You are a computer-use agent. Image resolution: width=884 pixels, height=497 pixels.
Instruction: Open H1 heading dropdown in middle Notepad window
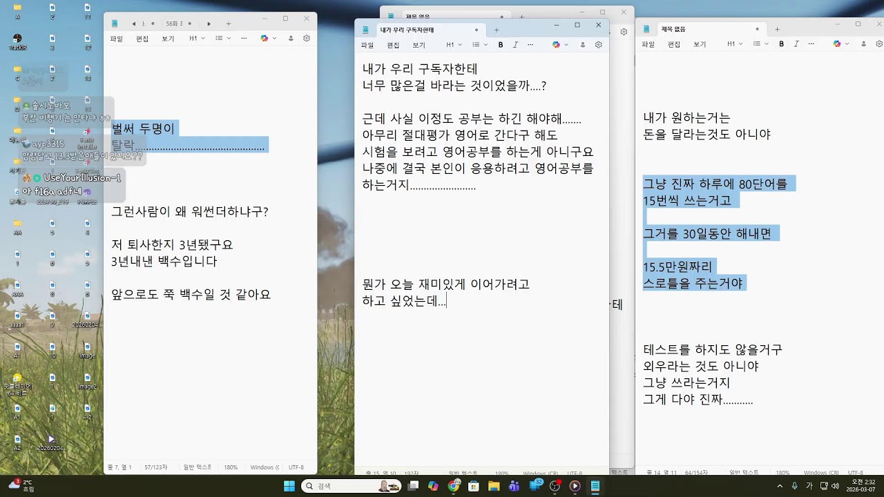click(454, 45)
